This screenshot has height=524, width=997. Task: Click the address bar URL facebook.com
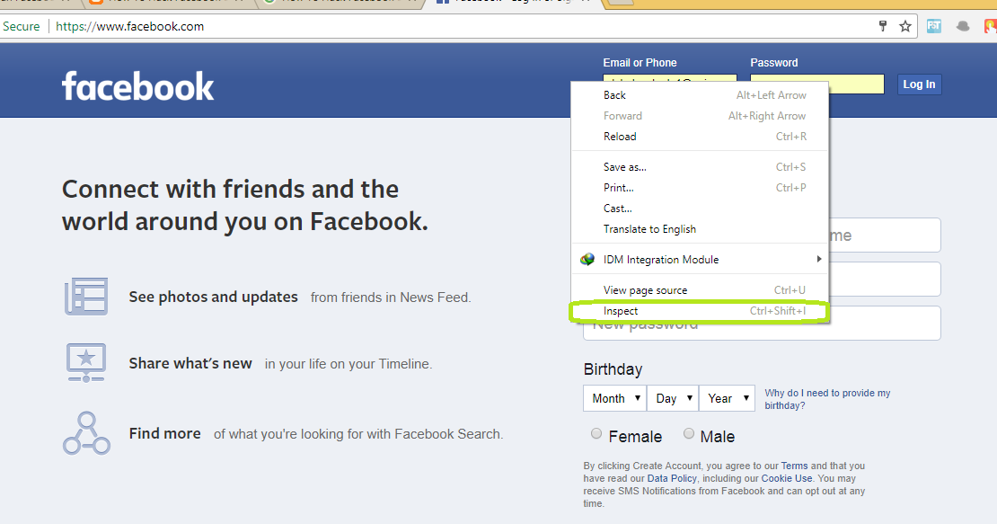[129, 27]
